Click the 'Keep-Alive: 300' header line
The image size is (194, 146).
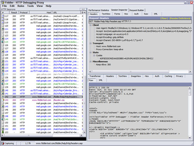103,65
